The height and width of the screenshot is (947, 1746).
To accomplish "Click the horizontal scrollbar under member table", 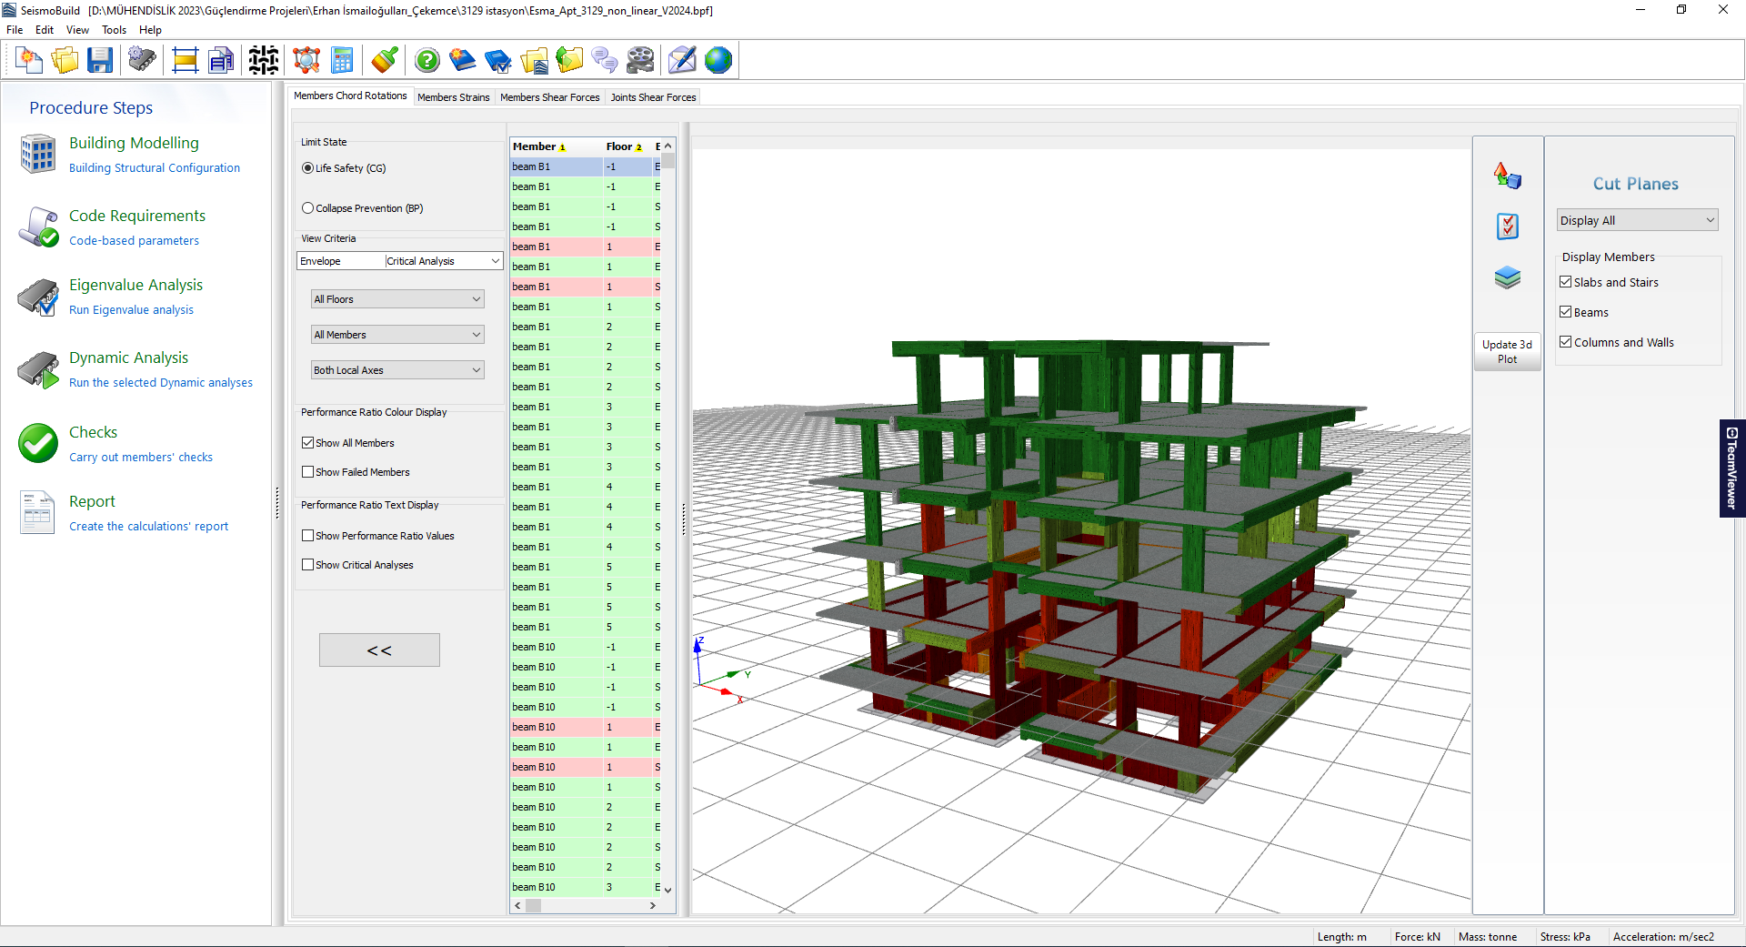I will click(x=591, y=905).
